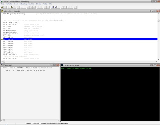The image size is (160, 125).
Task: Open the Entwicklung menu
Action: click(23, 4)
